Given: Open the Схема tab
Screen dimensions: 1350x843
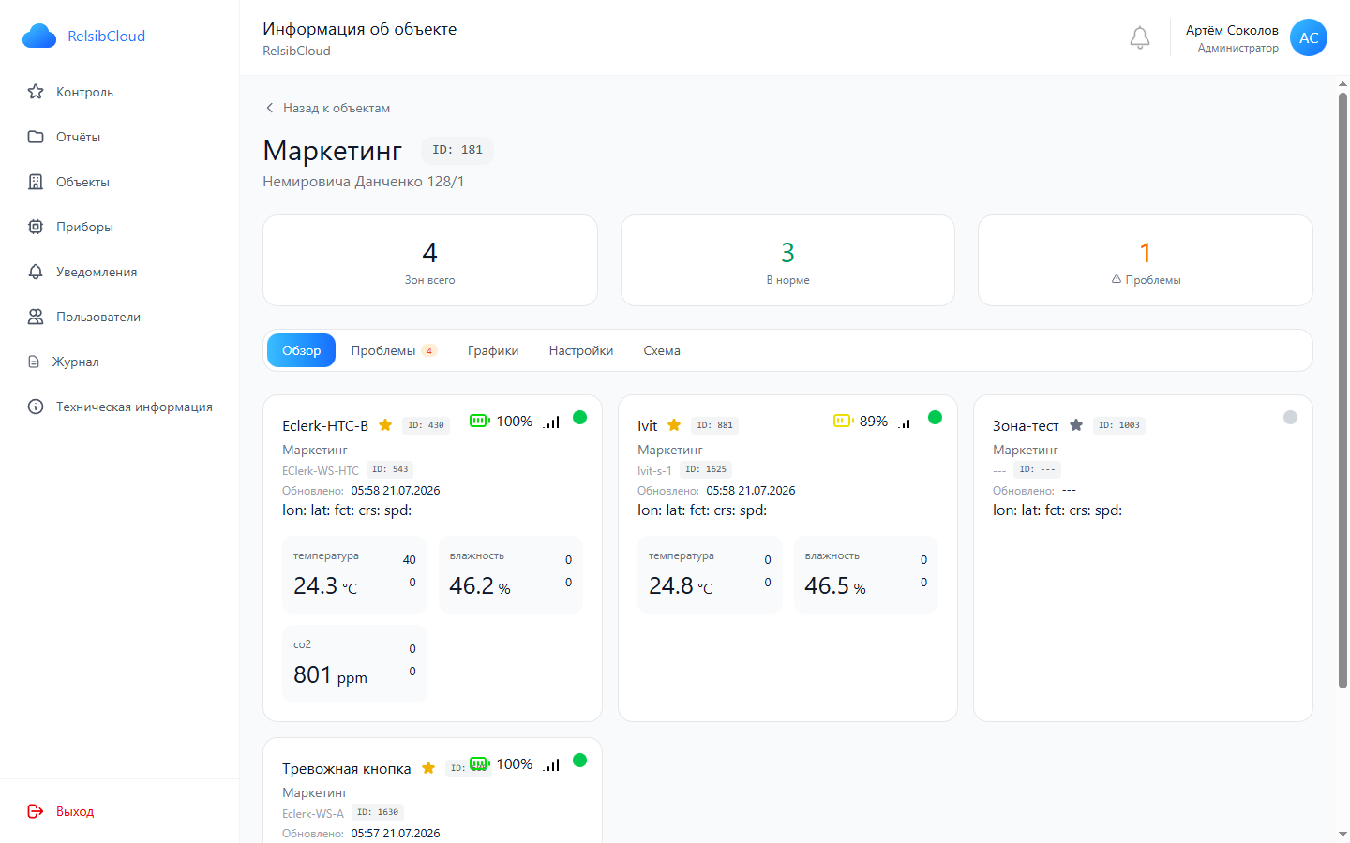Looking at the screenshot, I should click(662, 350).
